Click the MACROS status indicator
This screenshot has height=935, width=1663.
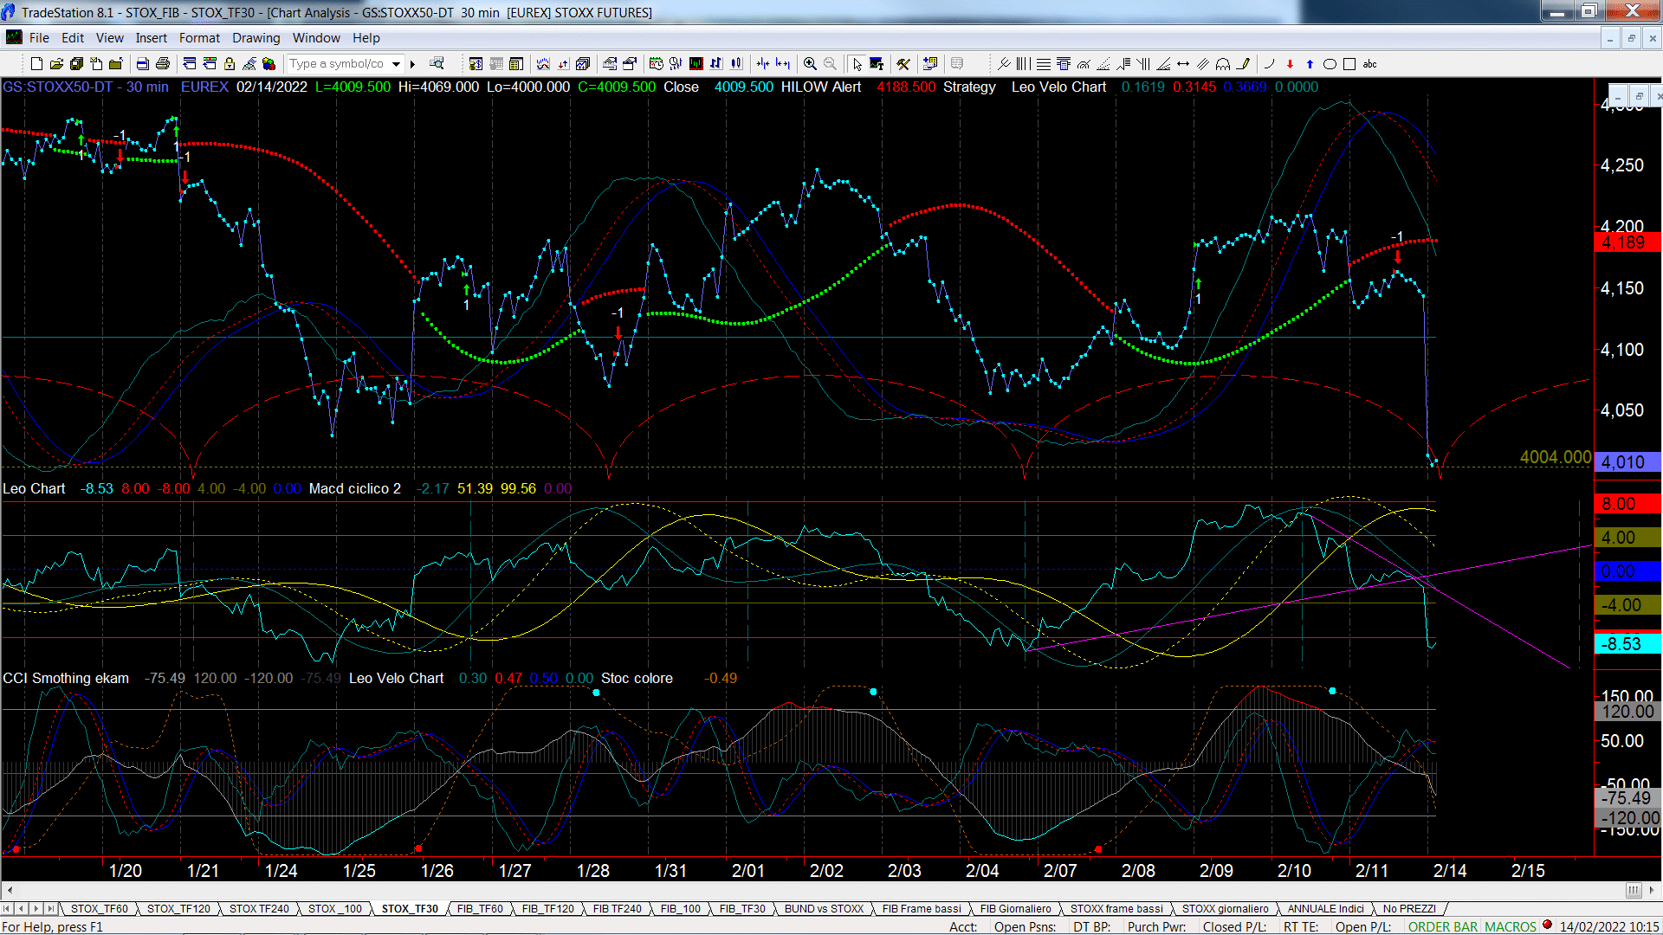click(x=1511, y=926)
